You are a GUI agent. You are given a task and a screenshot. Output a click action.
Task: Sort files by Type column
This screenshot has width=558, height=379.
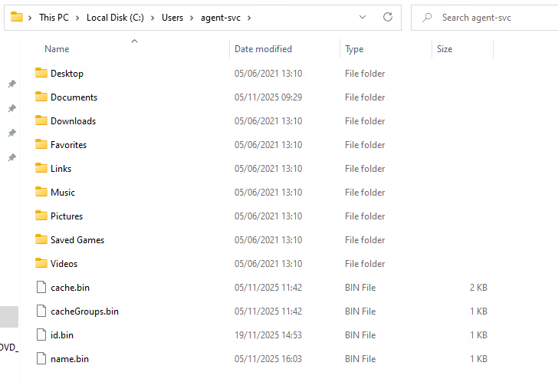tap(354, 49)
